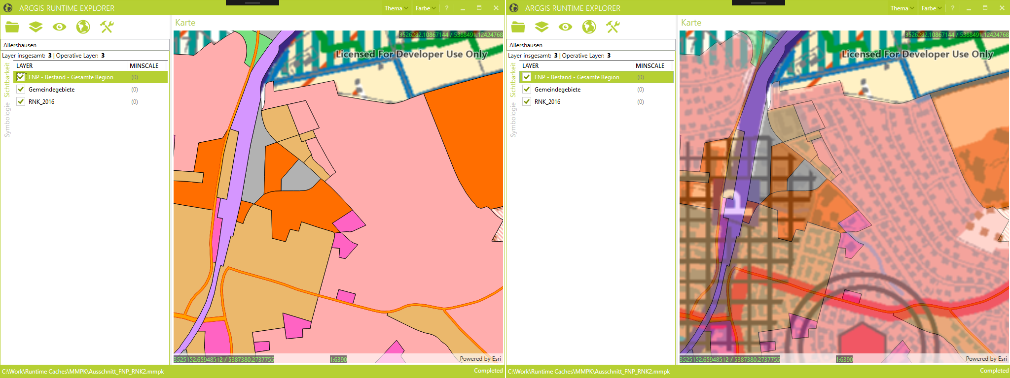Click 'Powered by Esri' in right map
The width and height of the screenshot is (1010, 378).
[986, 359]
